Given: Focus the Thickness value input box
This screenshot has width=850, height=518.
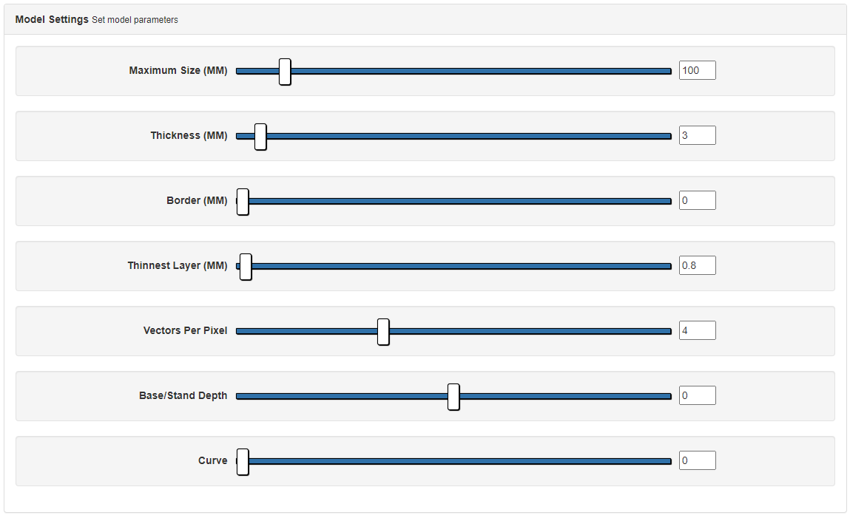Looking at the screenshot, I should 697,135.
